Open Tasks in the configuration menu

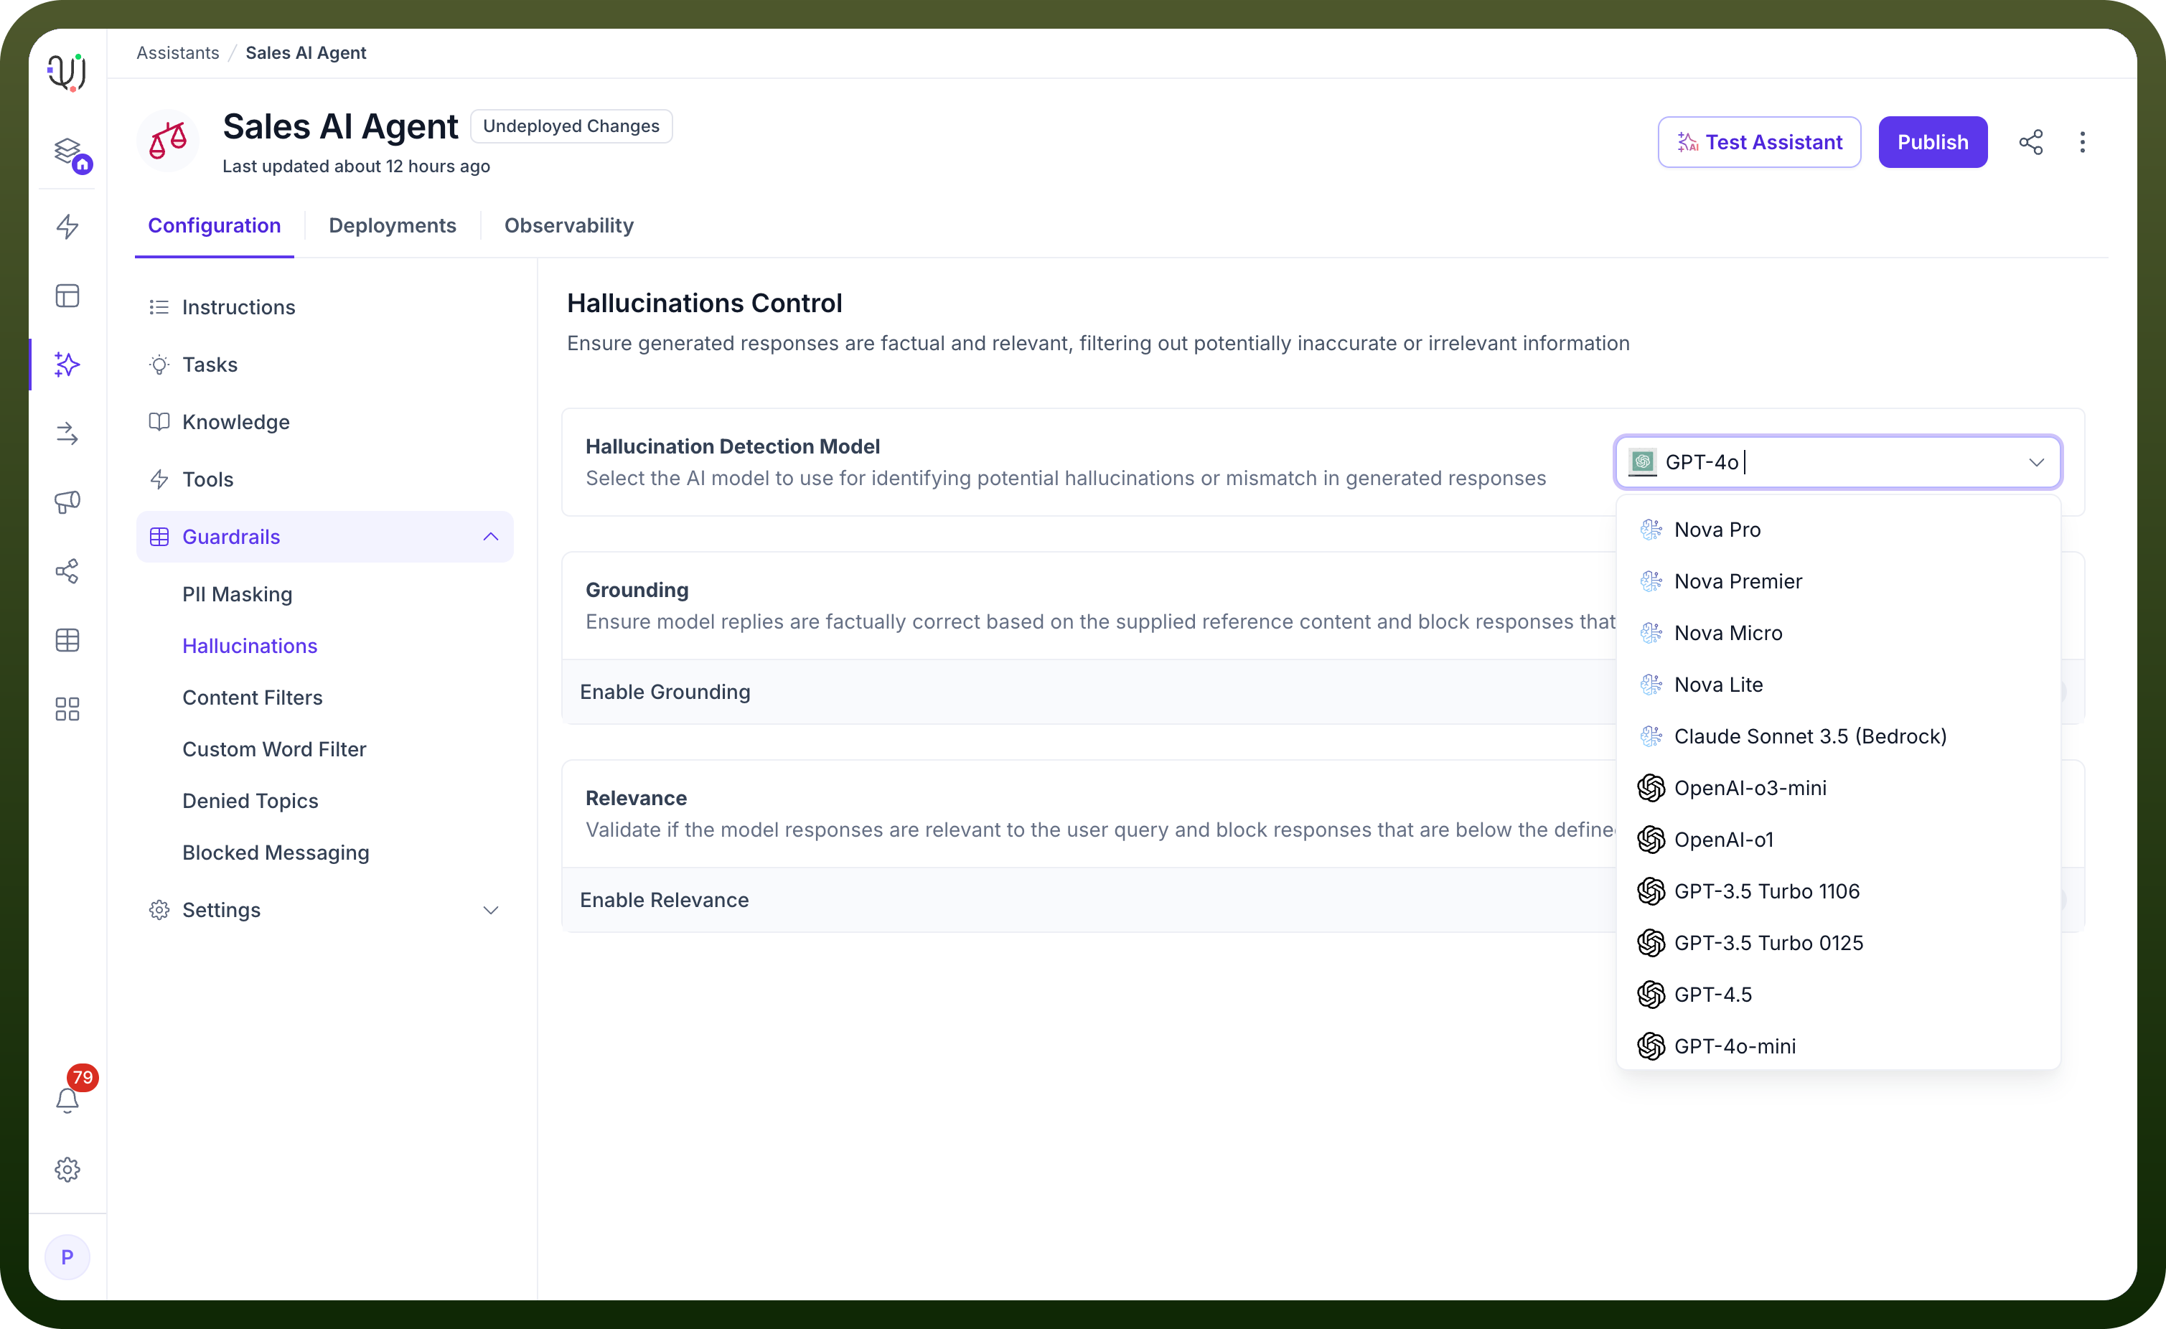tap(324, 365)
